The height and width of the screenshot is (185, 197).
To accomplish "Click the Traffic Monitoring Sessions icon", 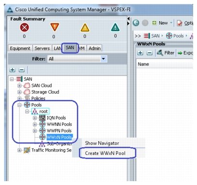I will (27, 150).
